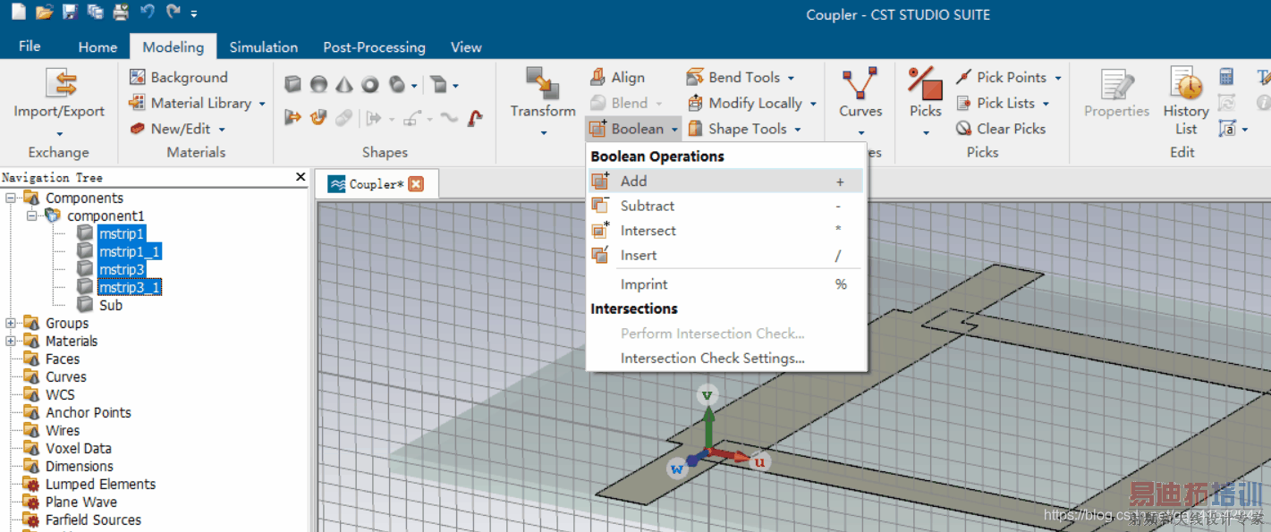This screenshot has width=1271, height=532.
Task: Choose Imprint from Boolean menu
Action: 725,284
